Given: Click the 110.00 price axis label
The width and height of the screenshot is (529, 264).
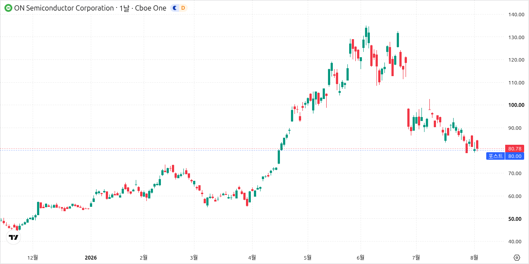Looking at the screenshot, I should click(516, 82).
